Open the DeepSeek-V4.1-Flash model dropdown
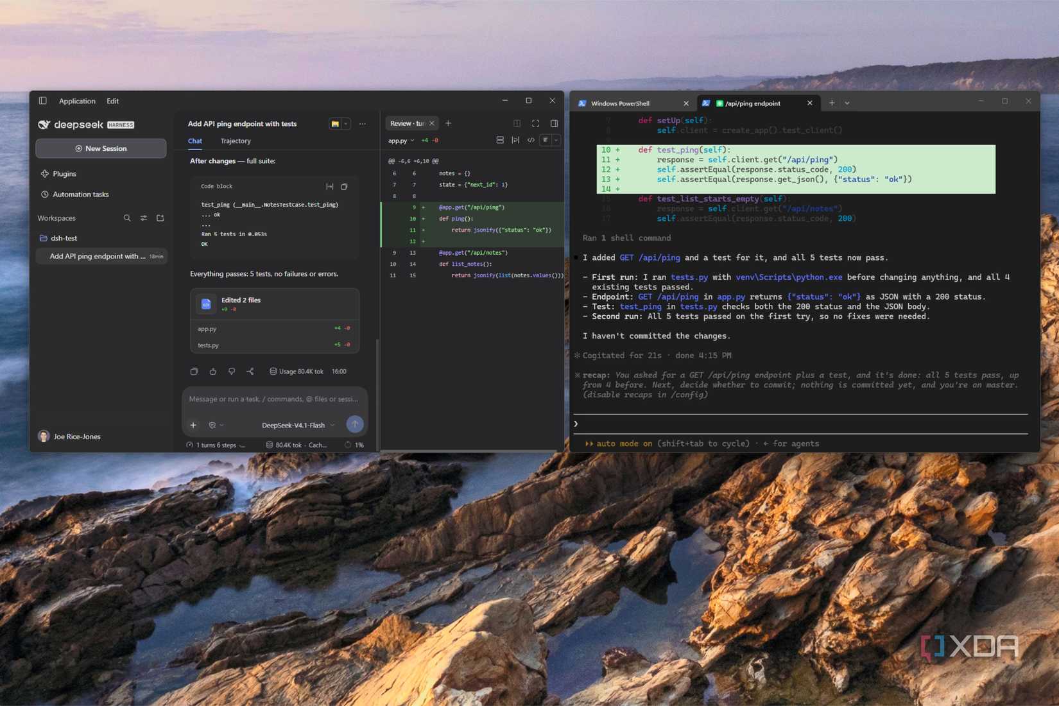The width and height of the screenshot is (1059, 706). pyautogui.click(x=298, y=425)
